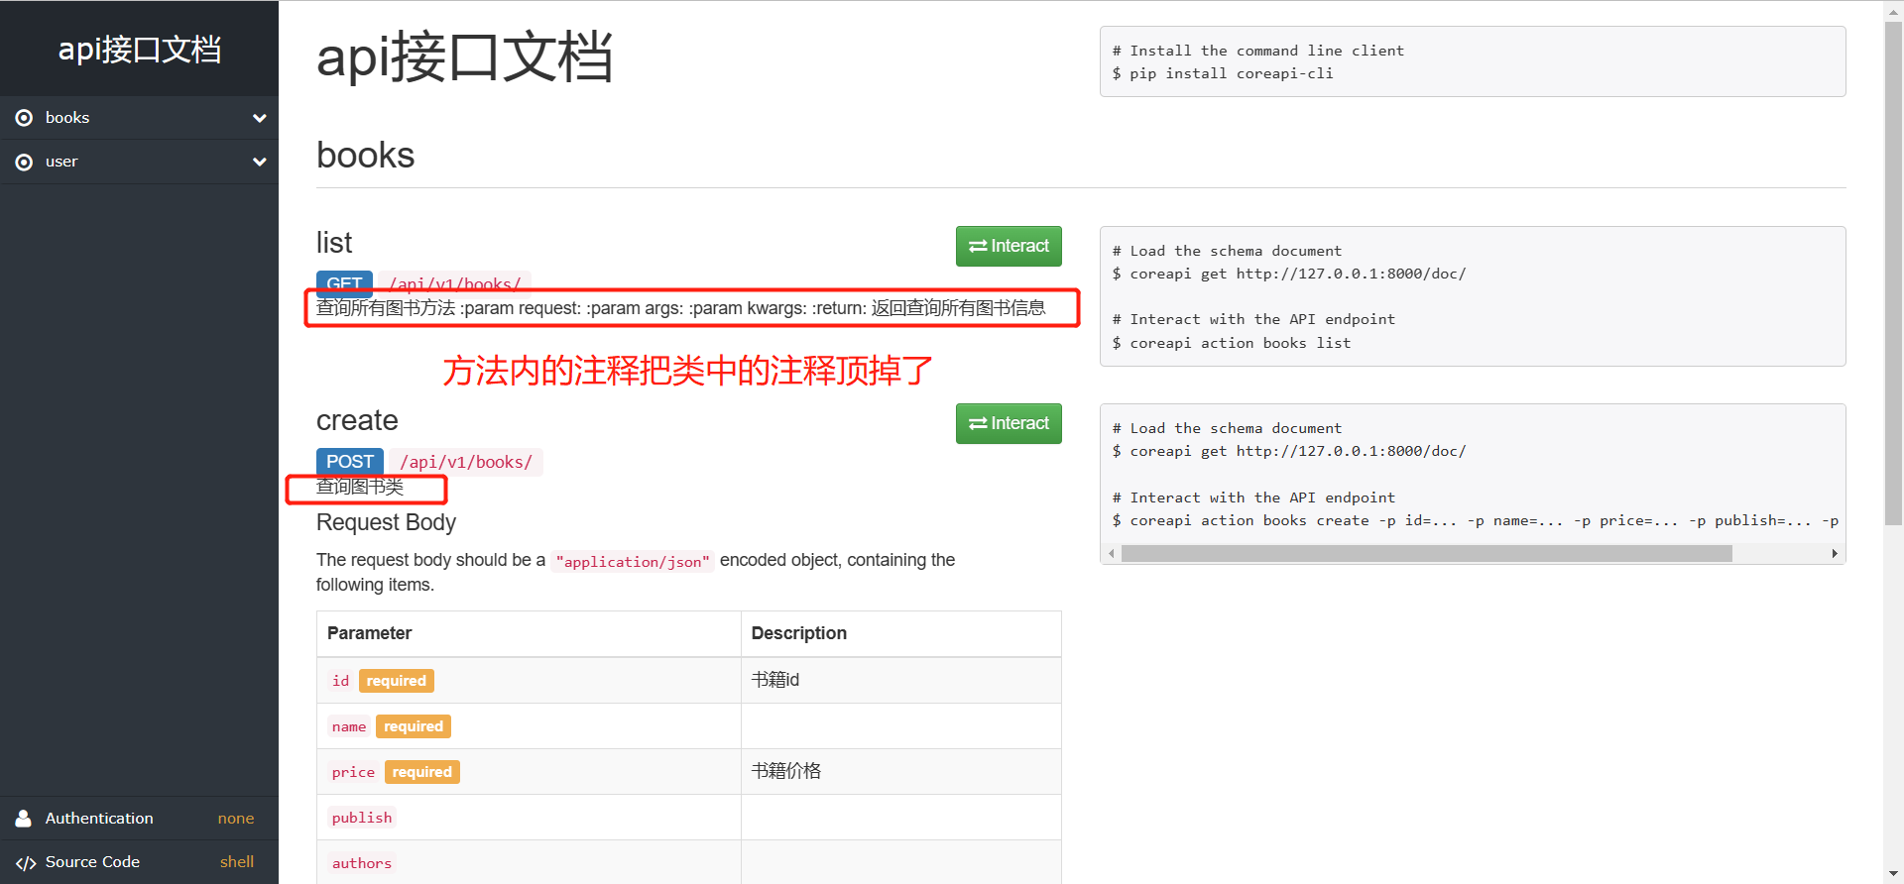This screenshot has height=884, width=1904.
Task: Click the create endpoint heading
Action: pyautogui.click(x=357, y=420)
